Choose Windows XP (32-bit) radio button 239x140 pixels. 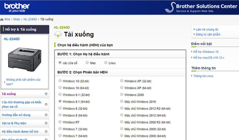[122, 81]
